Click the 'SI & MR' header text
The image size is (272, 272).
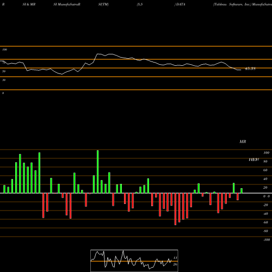[29, 4]
